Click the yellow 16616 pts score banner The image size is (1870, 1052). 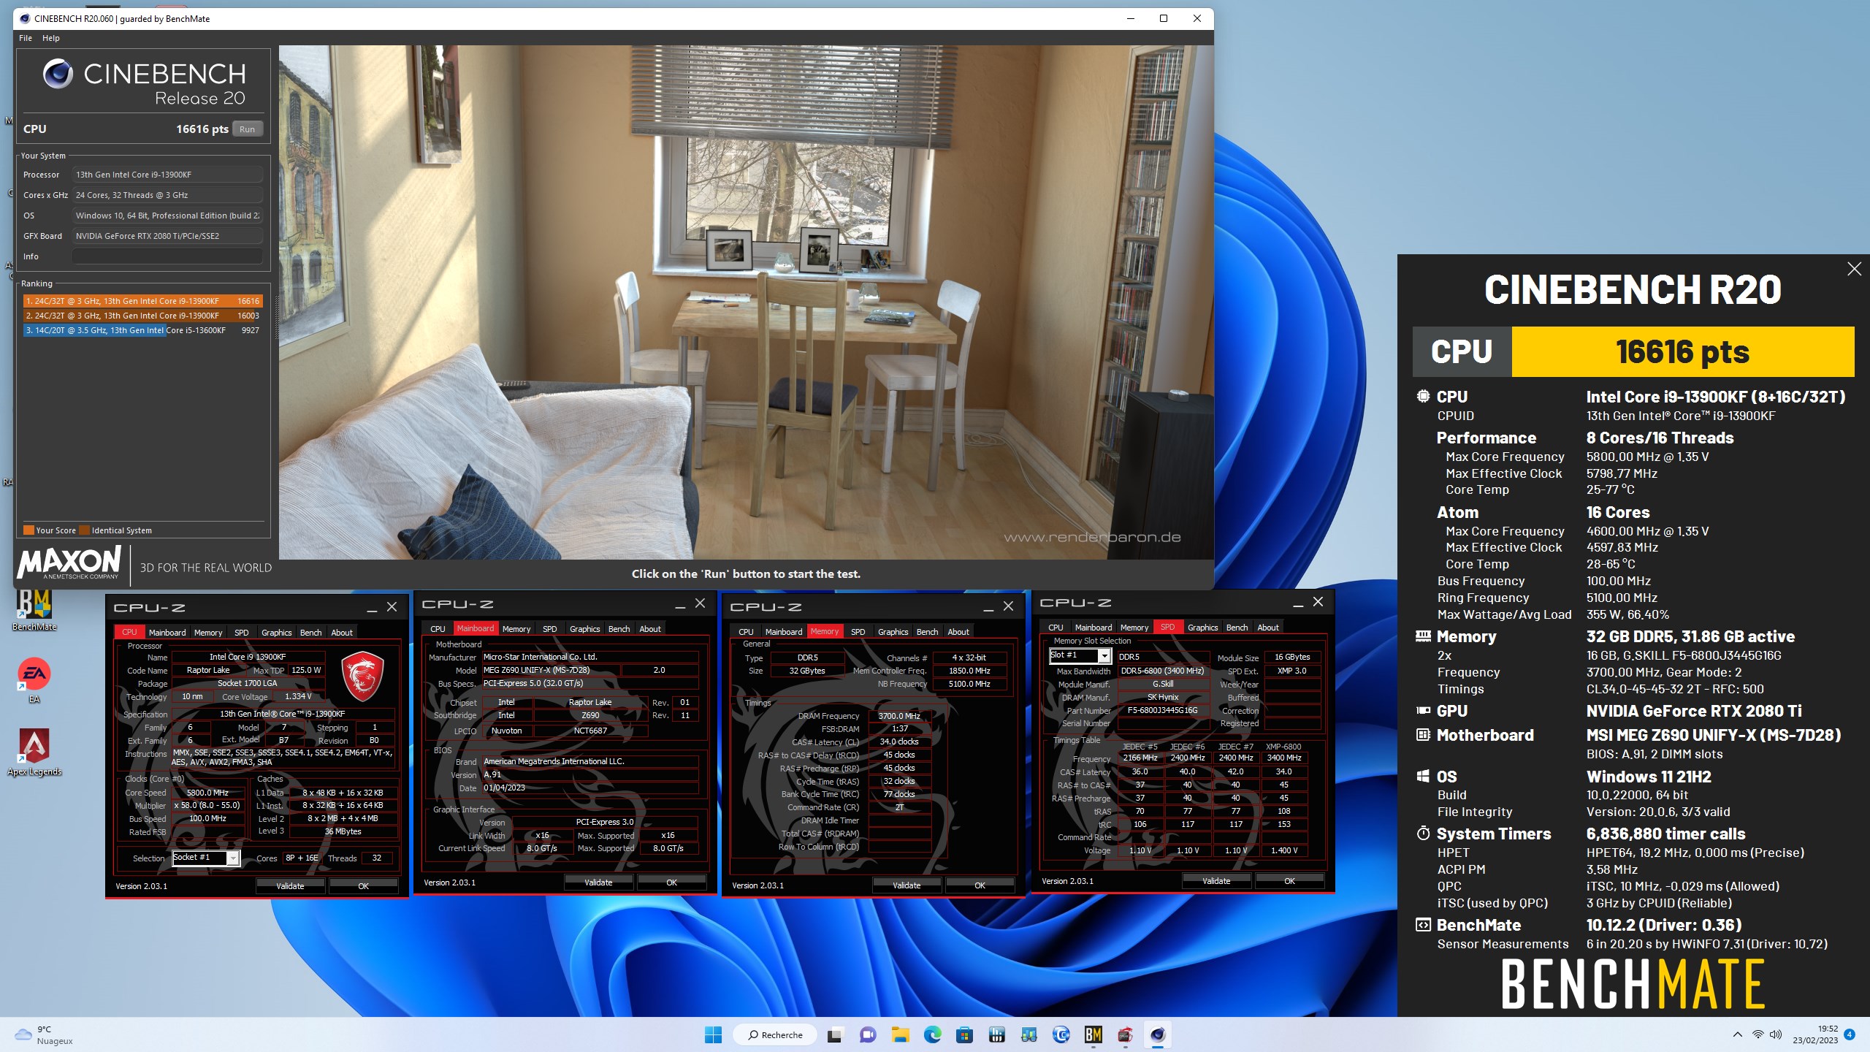pyautogui.click(x=1682, y=351)
